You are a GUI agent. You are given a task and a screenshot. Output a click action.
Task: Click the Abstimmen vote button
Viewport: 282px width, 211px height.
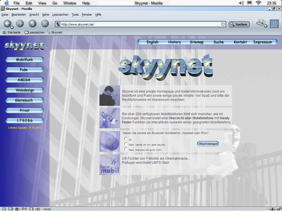point(208,144)
